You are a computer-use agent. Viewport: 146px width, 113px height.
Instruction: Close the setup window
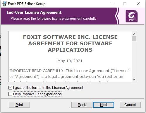(138, 4)
